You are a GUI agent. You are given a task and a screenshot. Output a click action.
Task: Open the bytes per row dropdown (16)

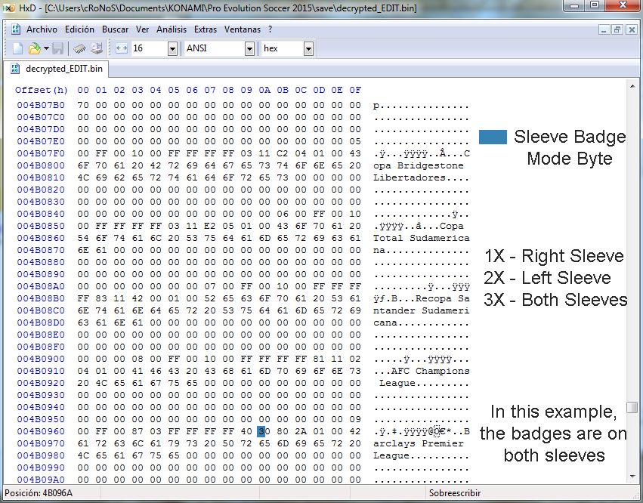pos(172,48)
